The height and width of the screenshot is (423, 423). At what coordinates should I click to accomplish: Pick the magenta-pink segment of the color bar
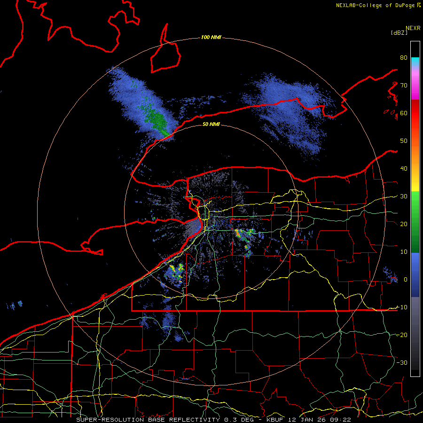click(x=415, y=85)
